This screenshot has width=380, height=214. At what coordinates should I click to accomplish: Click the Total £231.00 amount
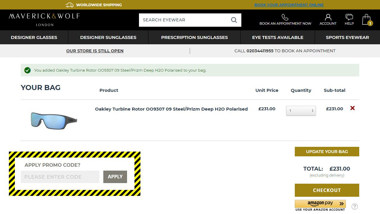pos(340,169)
